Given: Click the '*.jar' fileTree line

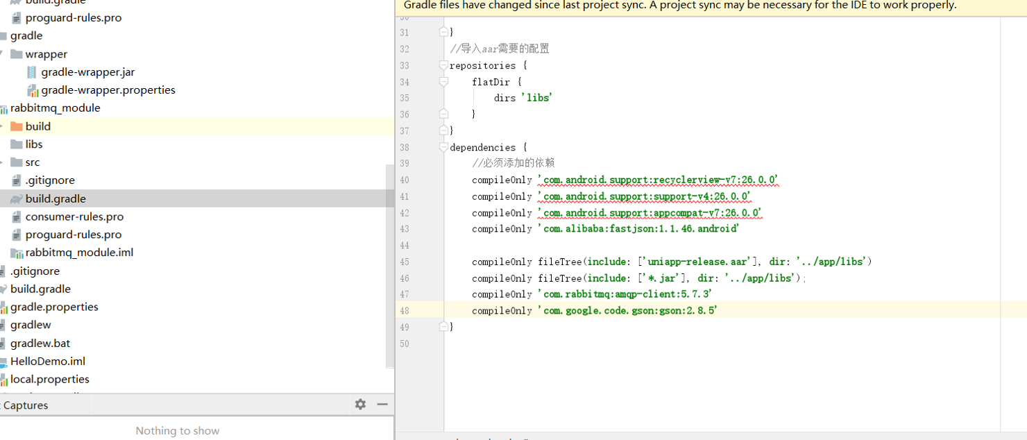Looking at the screenshot, I should coord(639,278).
